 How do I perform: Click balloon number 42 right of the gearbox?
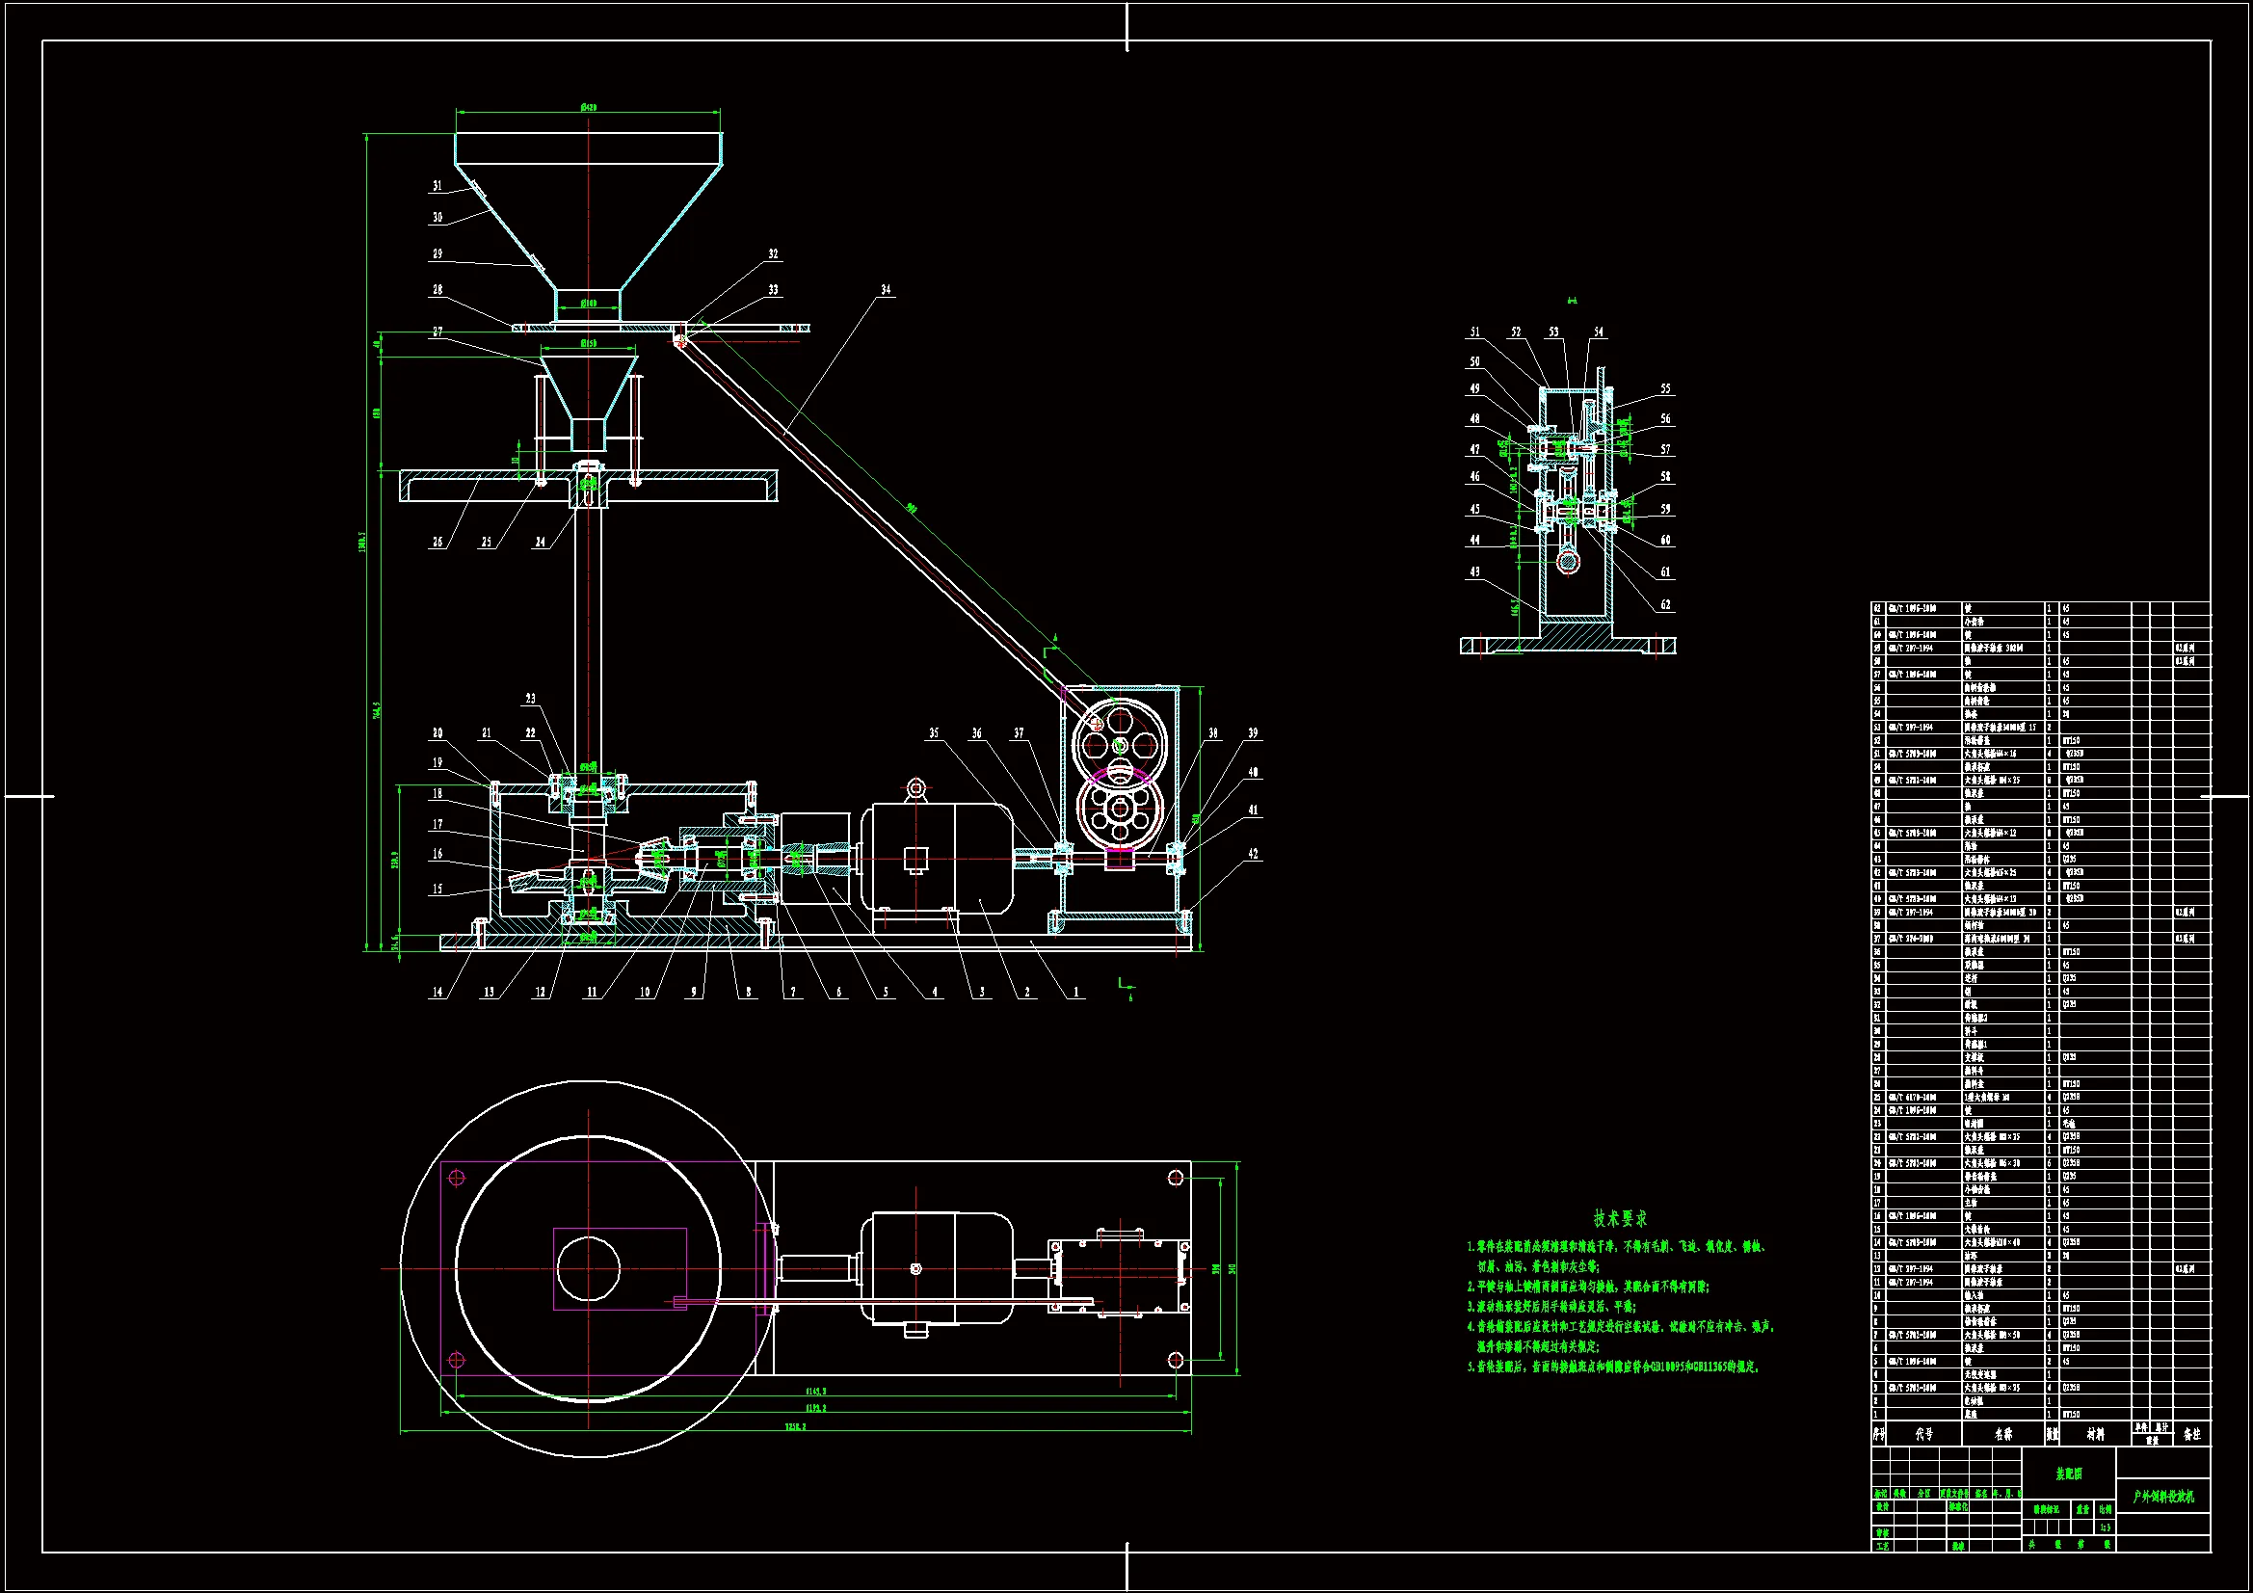(x=1252, y=854)
